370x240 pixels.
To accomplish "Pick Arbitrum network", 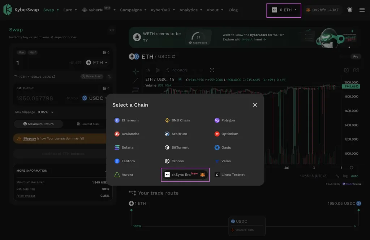I will (176, 134).
